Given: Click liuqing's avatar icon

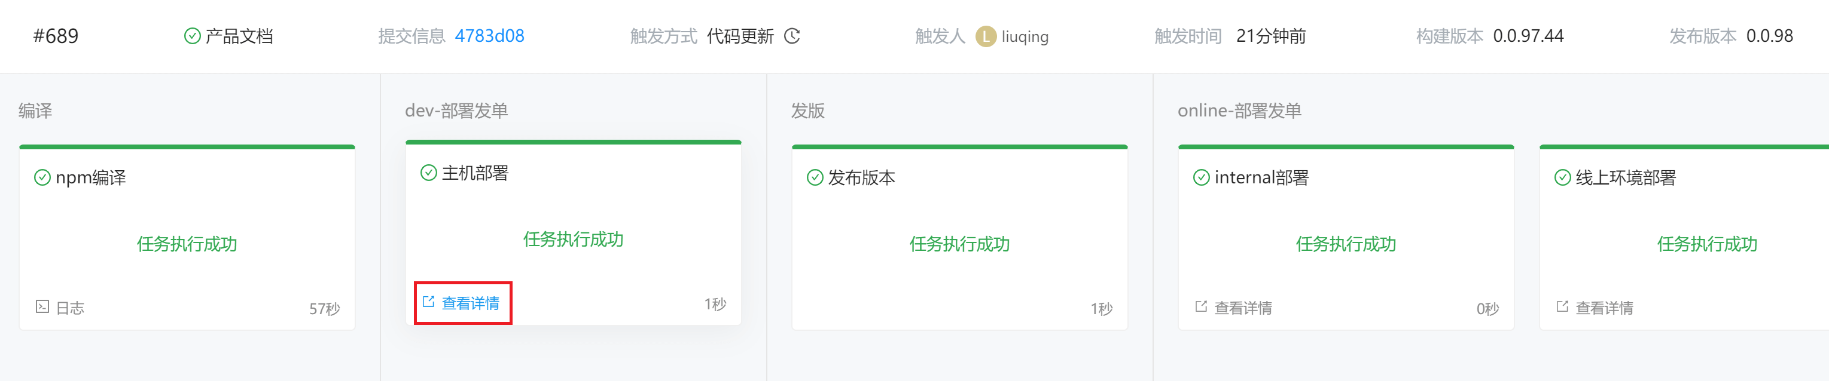Looking at the screenshot, I should pyautogui.click(x=986, y=35).
